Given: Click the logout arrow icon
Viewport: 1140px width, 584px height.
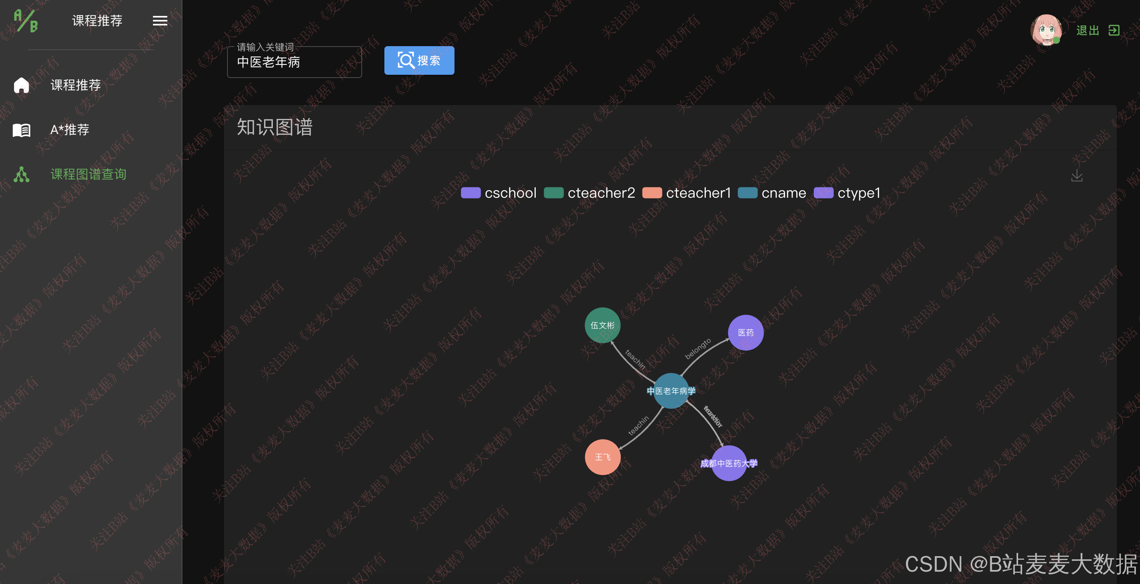Looking at the screenshot, I should point(1113,31).
